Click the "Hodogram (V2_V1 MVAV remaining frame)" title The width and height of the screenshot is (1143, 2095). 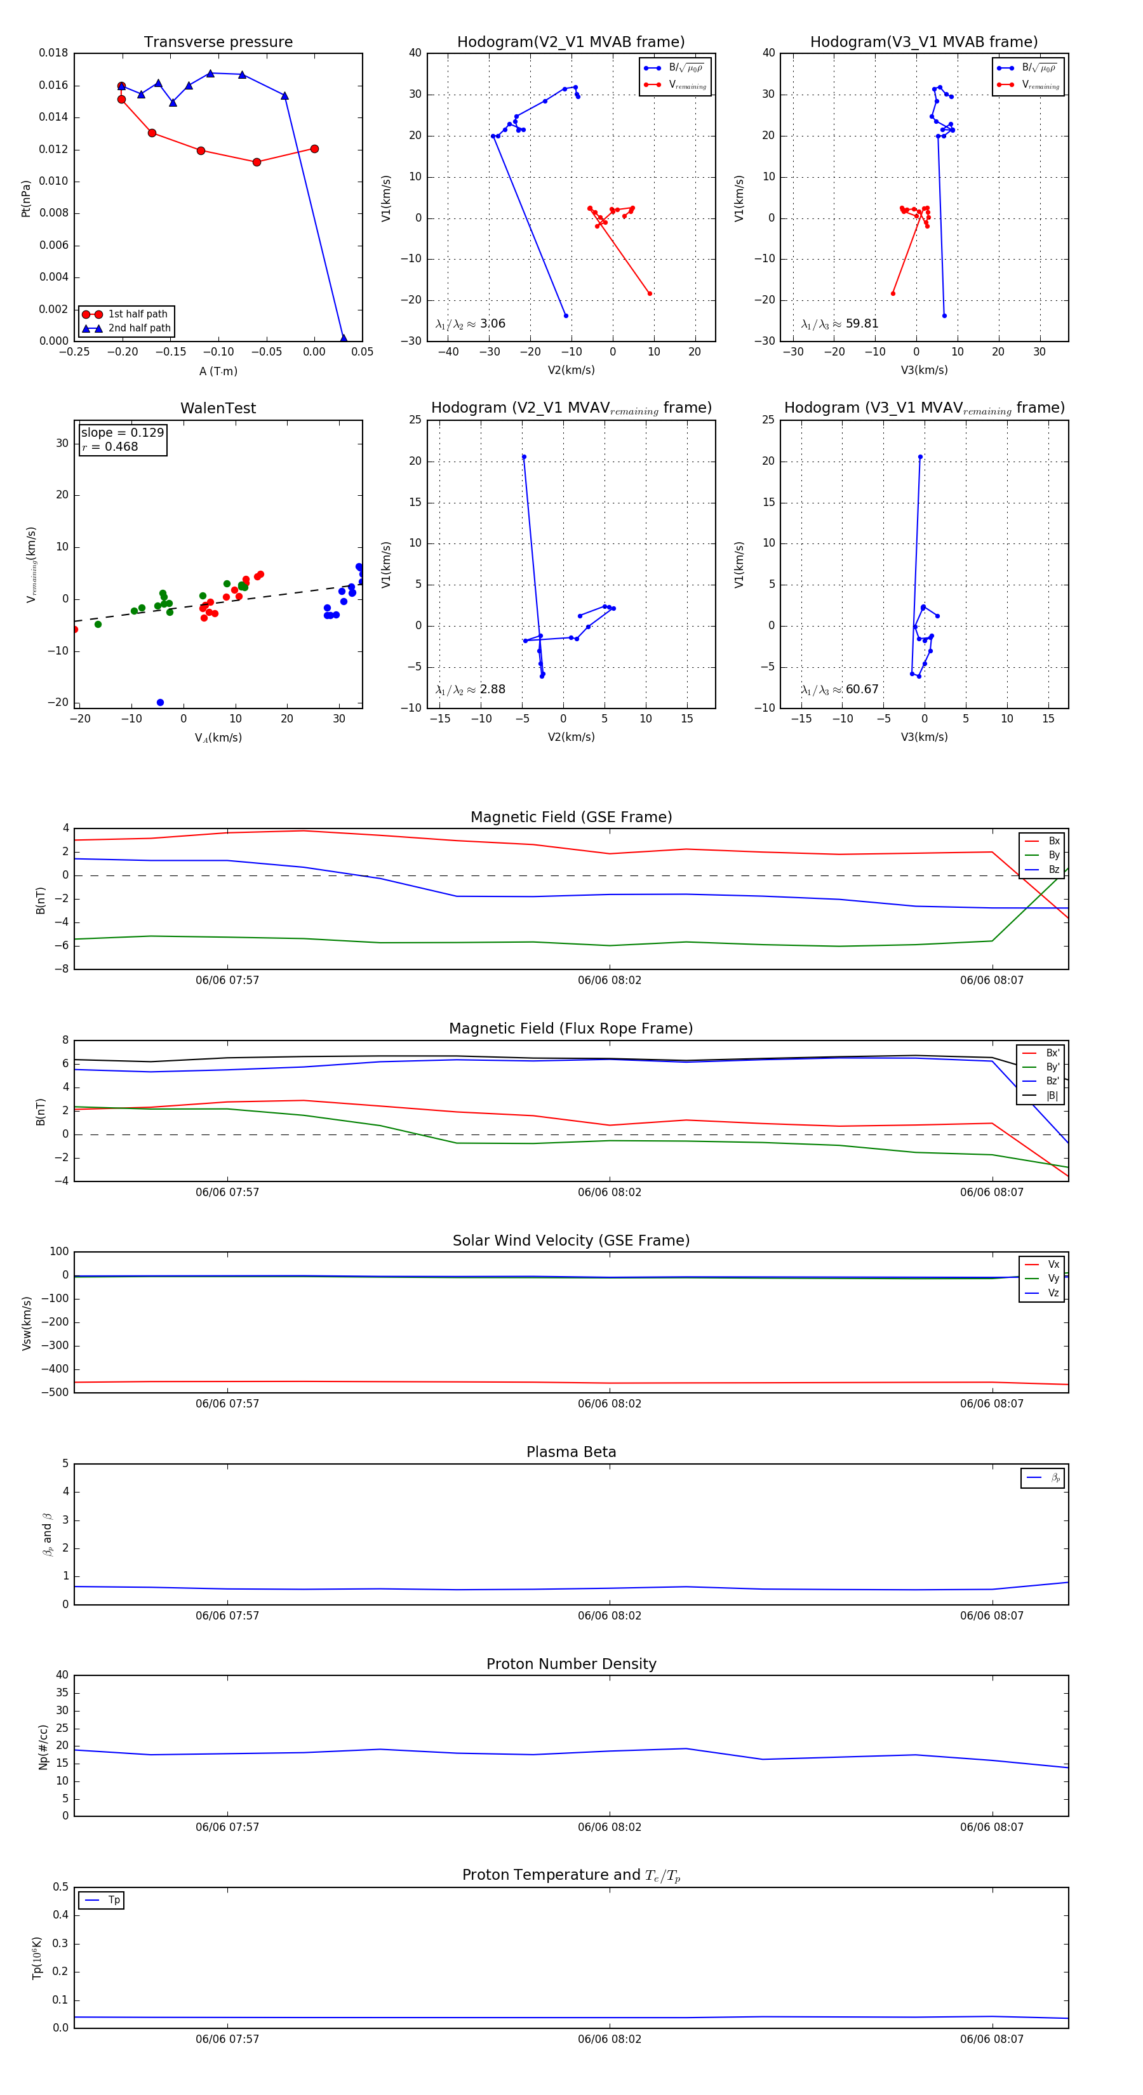point(571,408)
